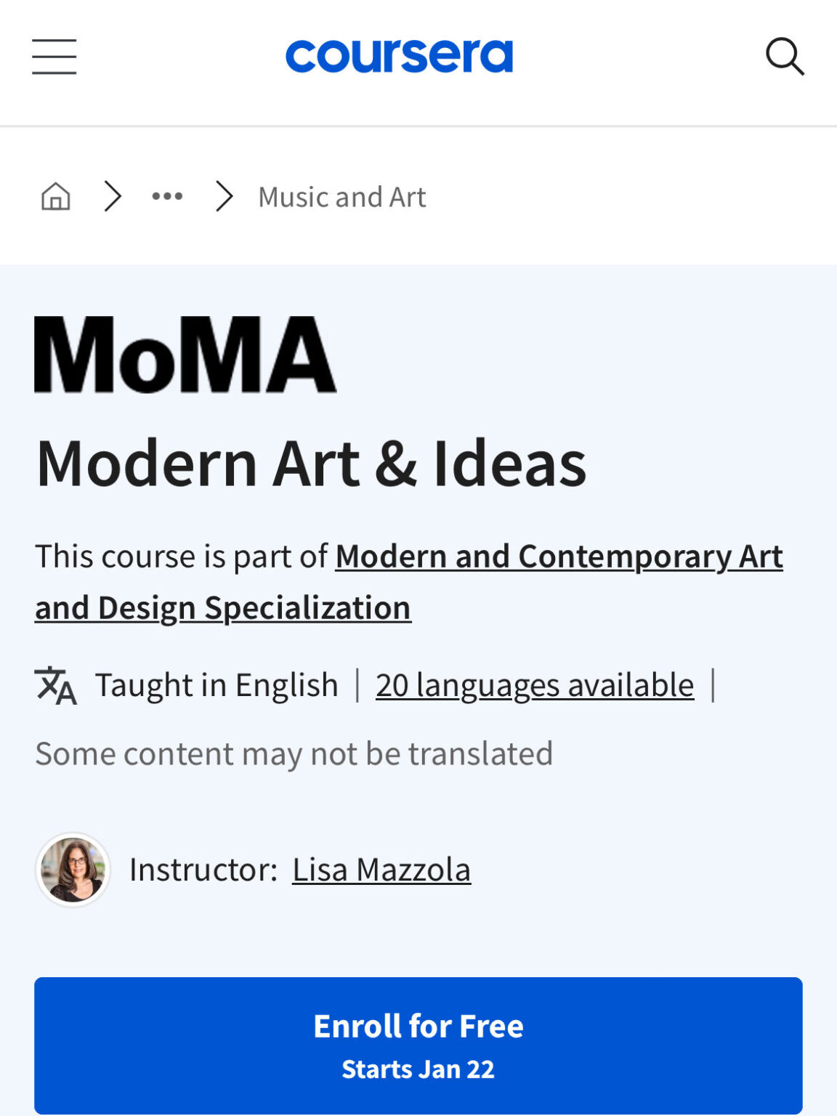Open the hamburger navigation menu

(54, 57)
